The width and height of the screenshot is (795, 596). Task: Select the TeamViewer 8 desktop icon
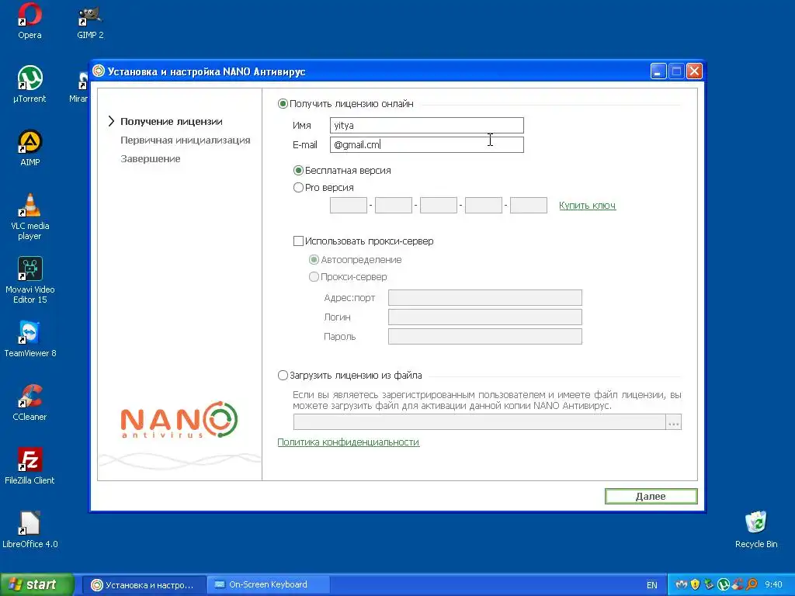(x=30, y=338)
